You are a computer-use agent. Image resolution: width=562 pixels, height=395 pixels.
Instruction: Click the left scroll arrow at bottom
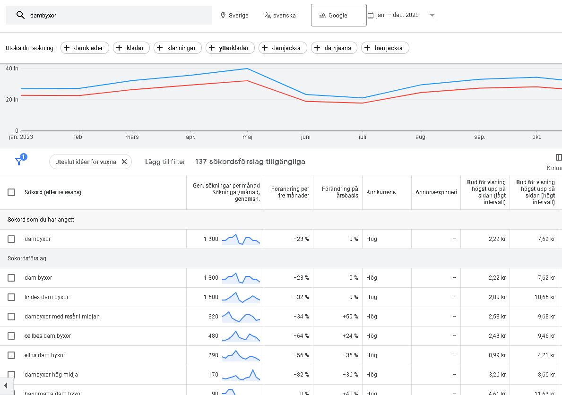pos(5,386)
